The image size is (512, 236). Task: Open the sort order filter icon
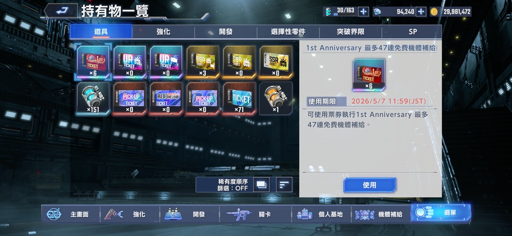click(x=284, y=185)
